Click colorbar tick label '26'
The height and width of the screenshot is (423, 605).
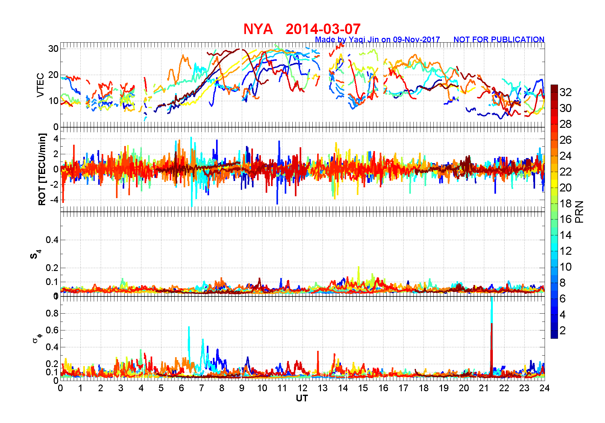point(566,140)
